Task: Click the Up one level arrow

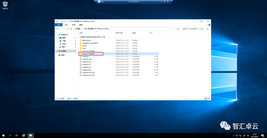Action: (68, 29)
